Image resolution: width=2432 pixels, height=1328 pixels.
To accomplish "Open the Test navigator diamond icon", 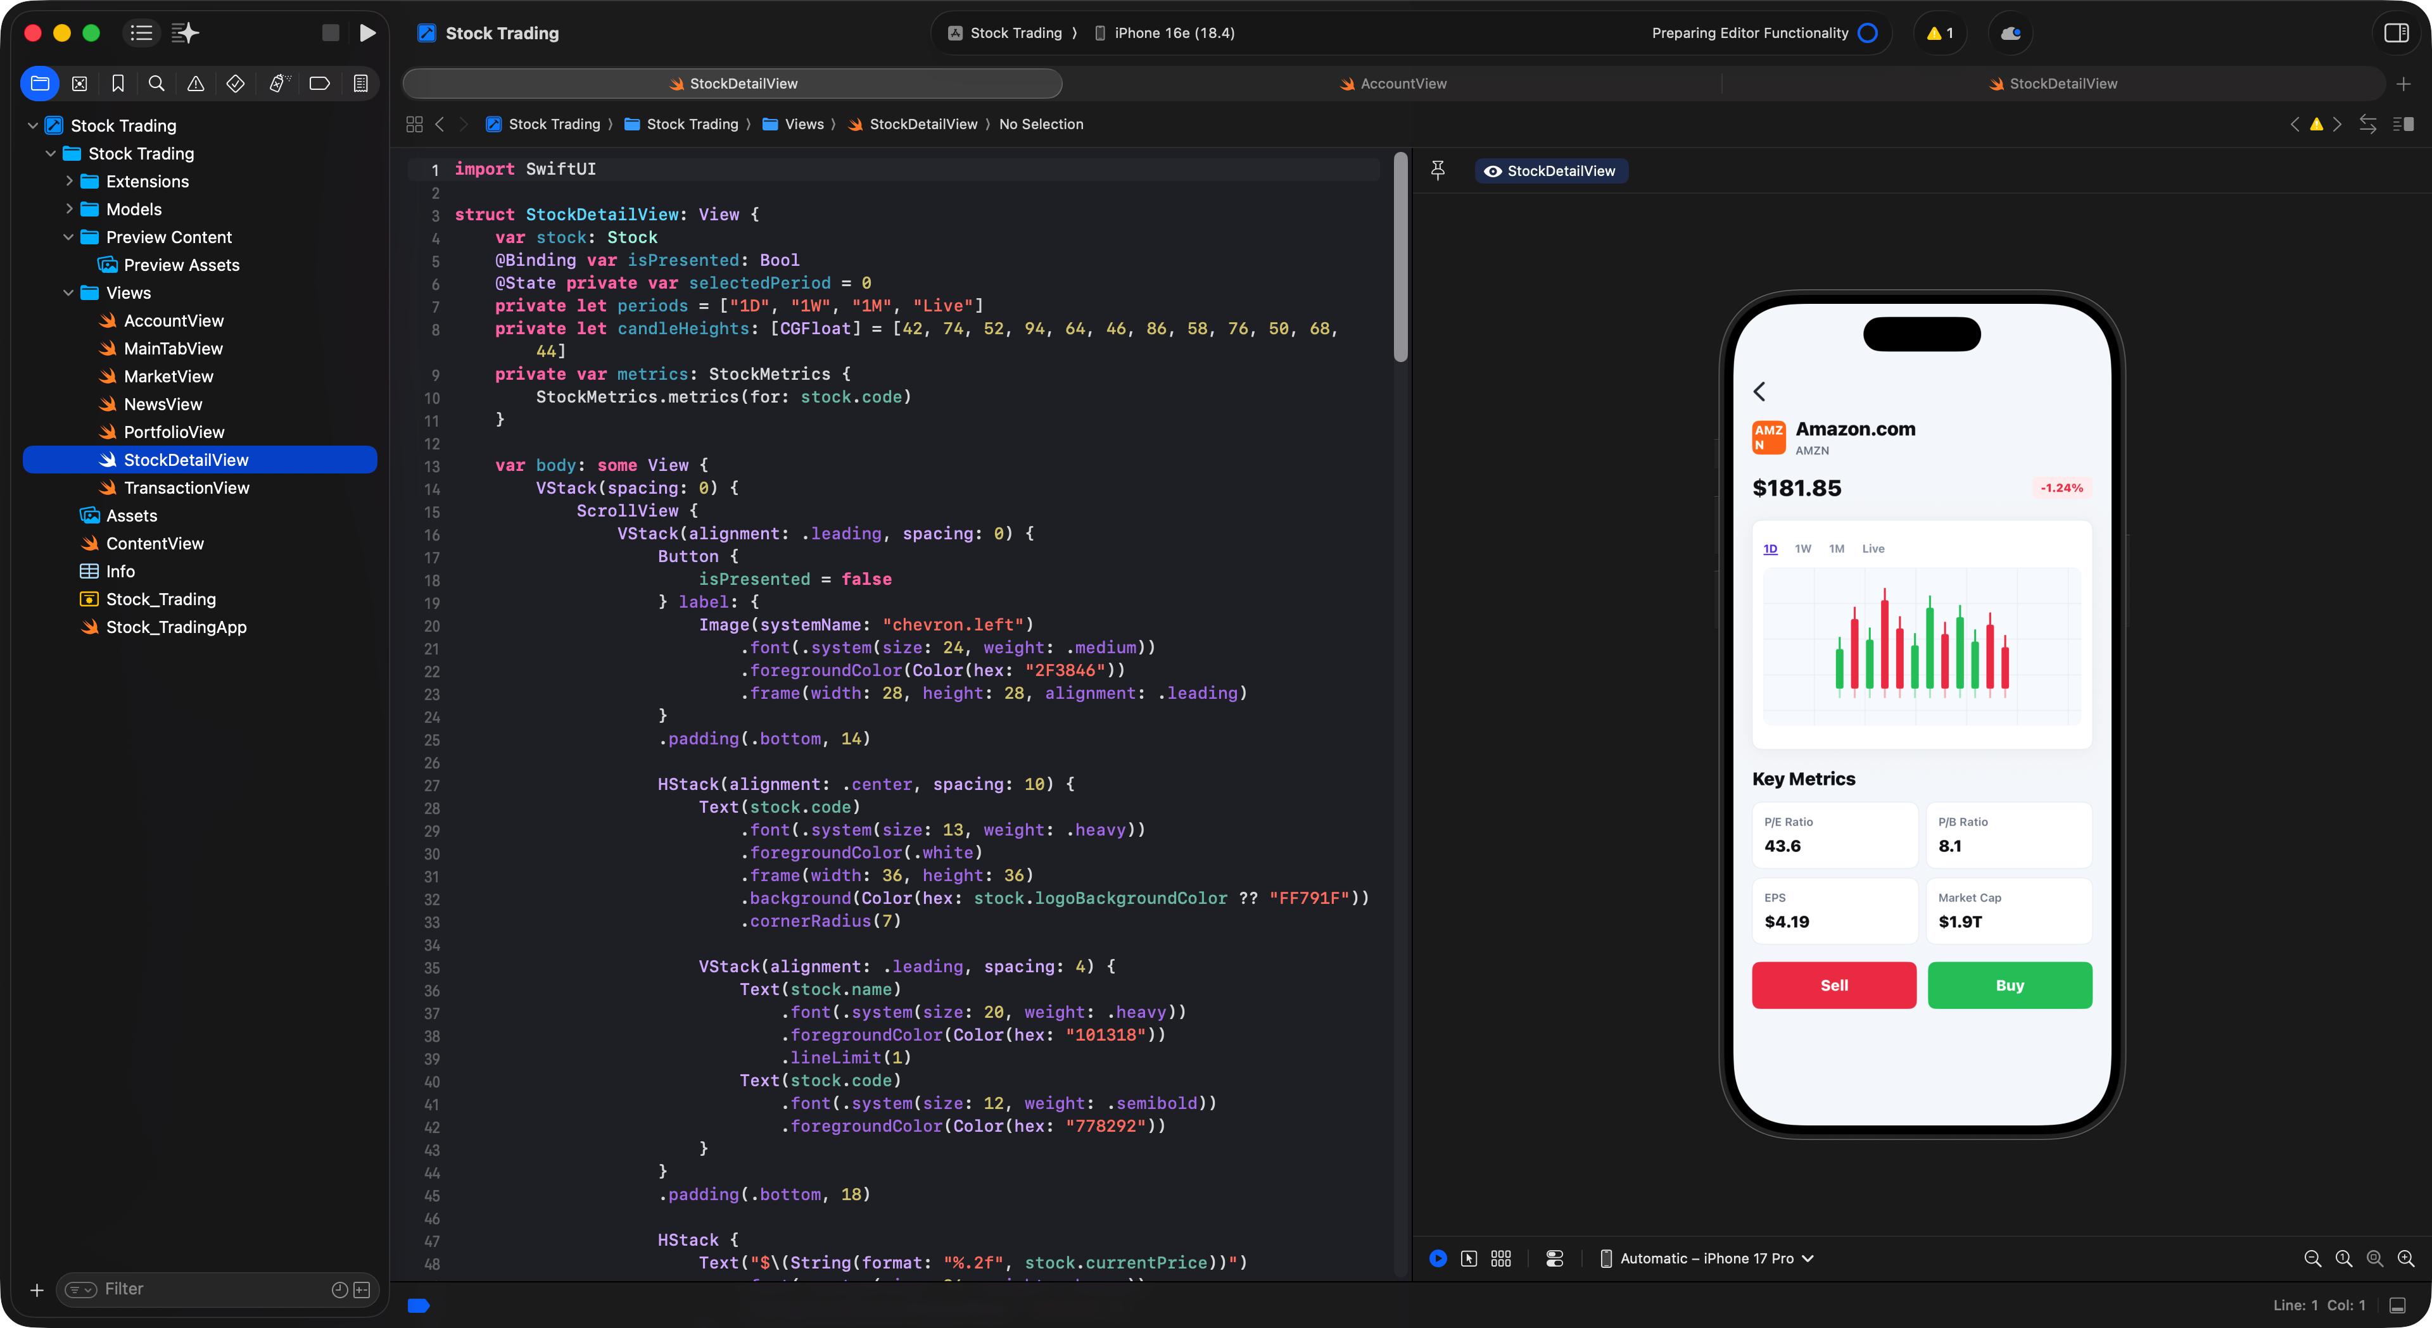I will click(235, 84).
